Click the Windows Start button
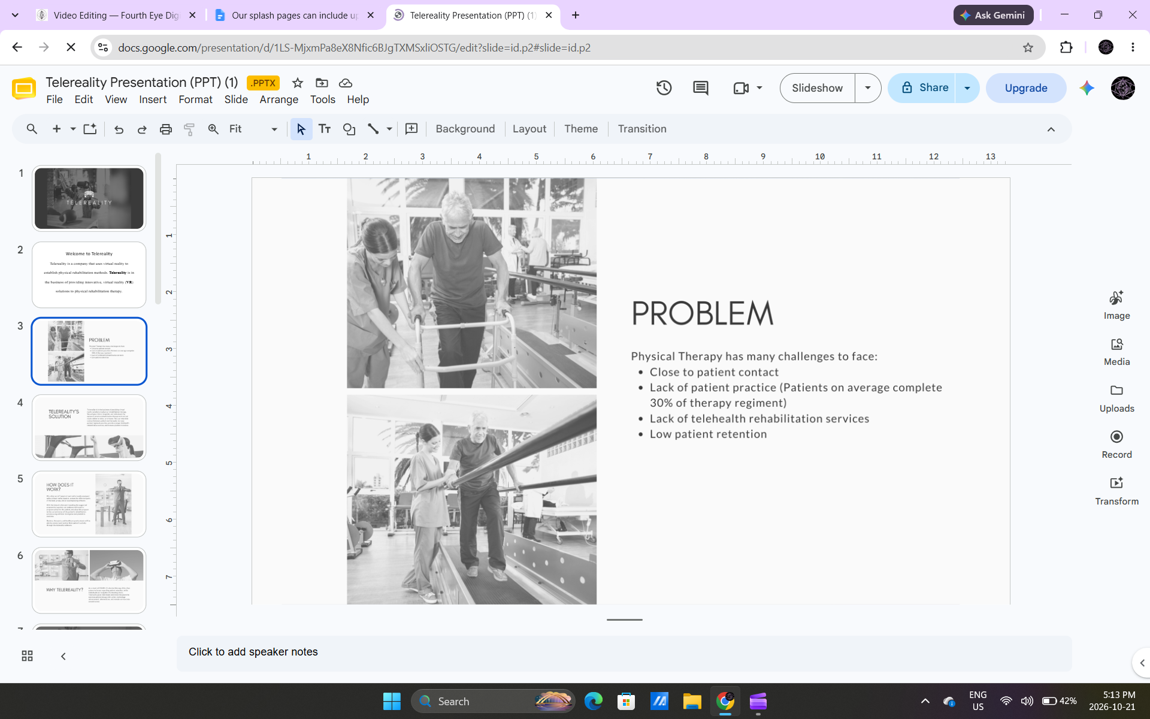 point(392,701)
